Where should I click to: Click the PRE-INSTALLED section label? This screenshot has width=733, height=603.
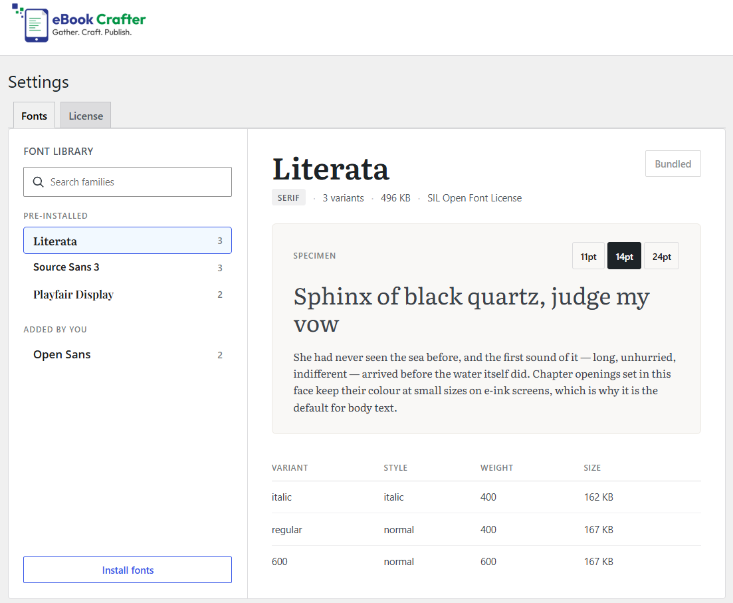coord(56,215)
